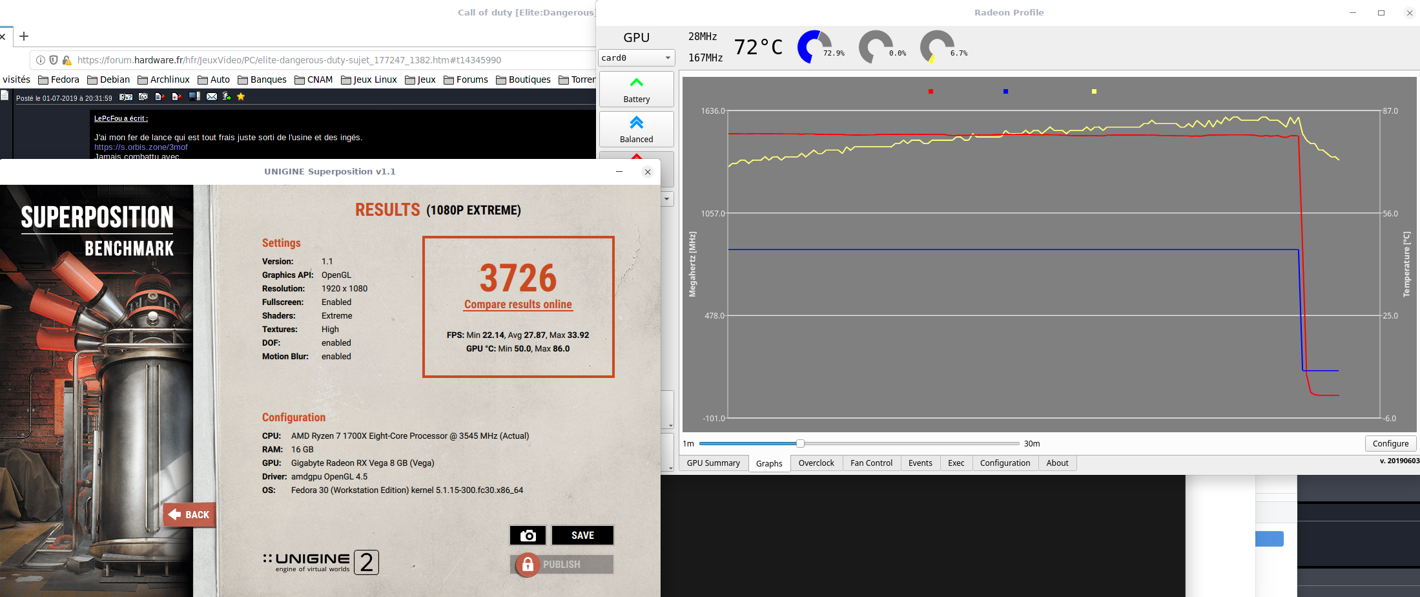Open the Debian bookmarks folder
Viewport: 1420px width, 597px height.
(108, 79)
